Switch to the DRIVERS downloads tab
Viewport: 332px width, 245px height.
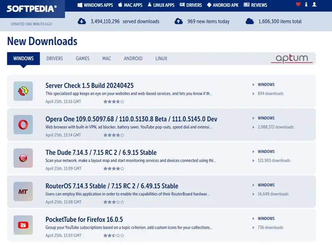[55, 58]
